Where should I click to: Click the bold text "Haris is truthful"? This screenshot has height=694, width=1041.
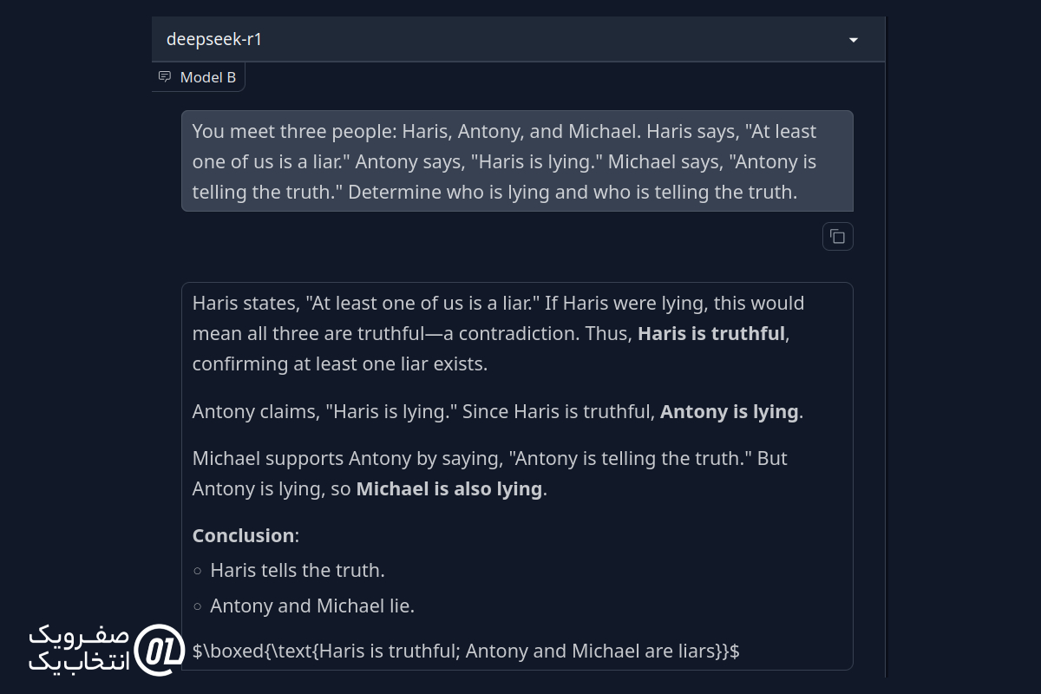click(711, 333)
